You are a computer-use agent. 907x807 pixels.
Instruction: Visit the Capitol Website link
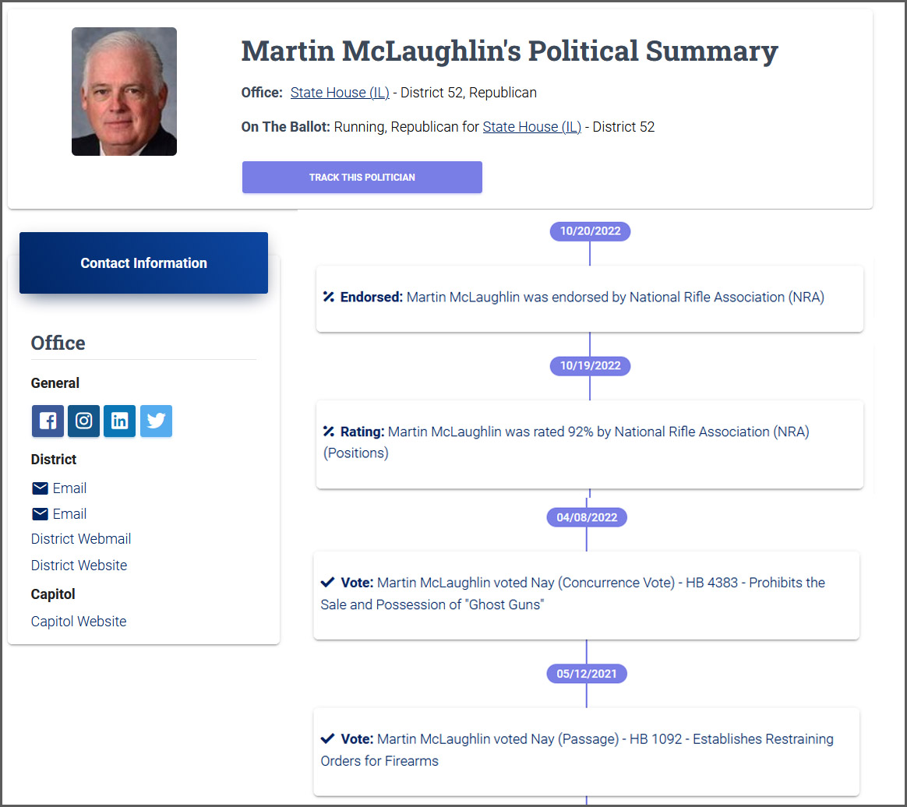click(x=79, y=622)
